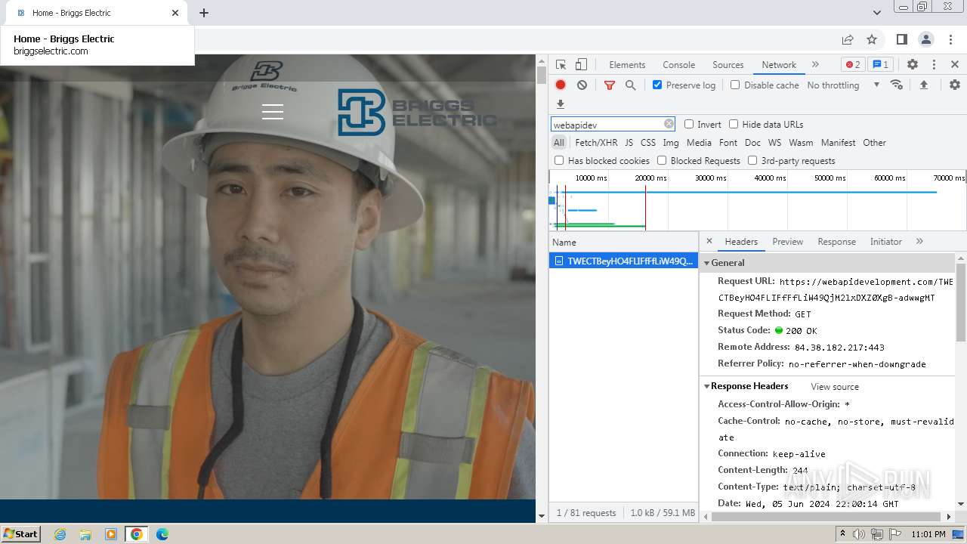Show more DevTools panels chevron

(x=815, y=65)
